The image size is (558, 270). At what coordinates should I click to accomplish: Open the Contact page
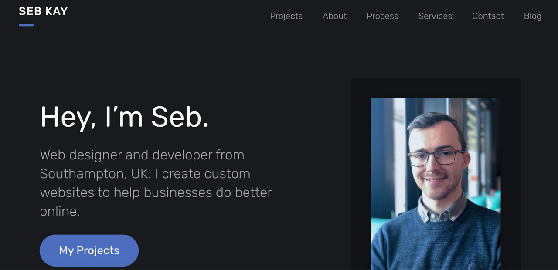488,16
